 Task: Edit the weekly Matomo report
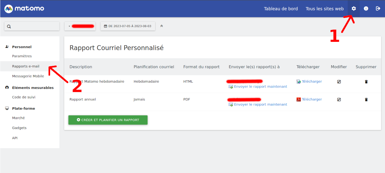pos(339,82)
